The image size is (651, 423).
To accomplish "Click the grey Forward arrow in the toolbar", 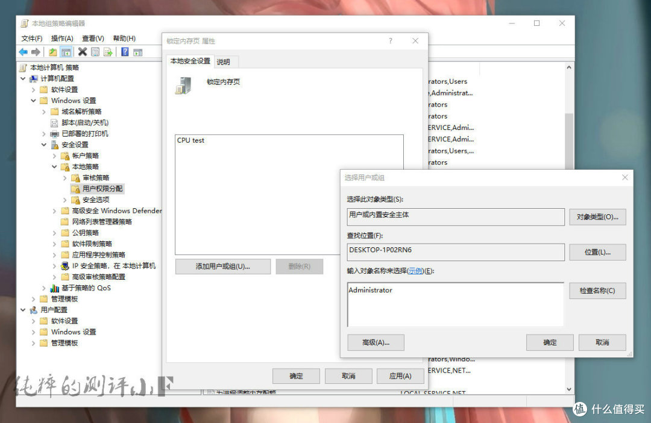I will click(x=36, y=52).
